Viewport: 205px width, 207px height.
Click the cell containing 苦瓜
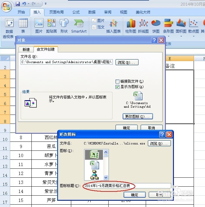pos(45,146)
